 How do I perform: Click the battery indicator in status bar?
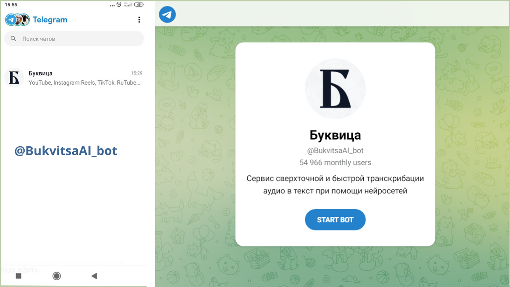(x=139, y=5)
